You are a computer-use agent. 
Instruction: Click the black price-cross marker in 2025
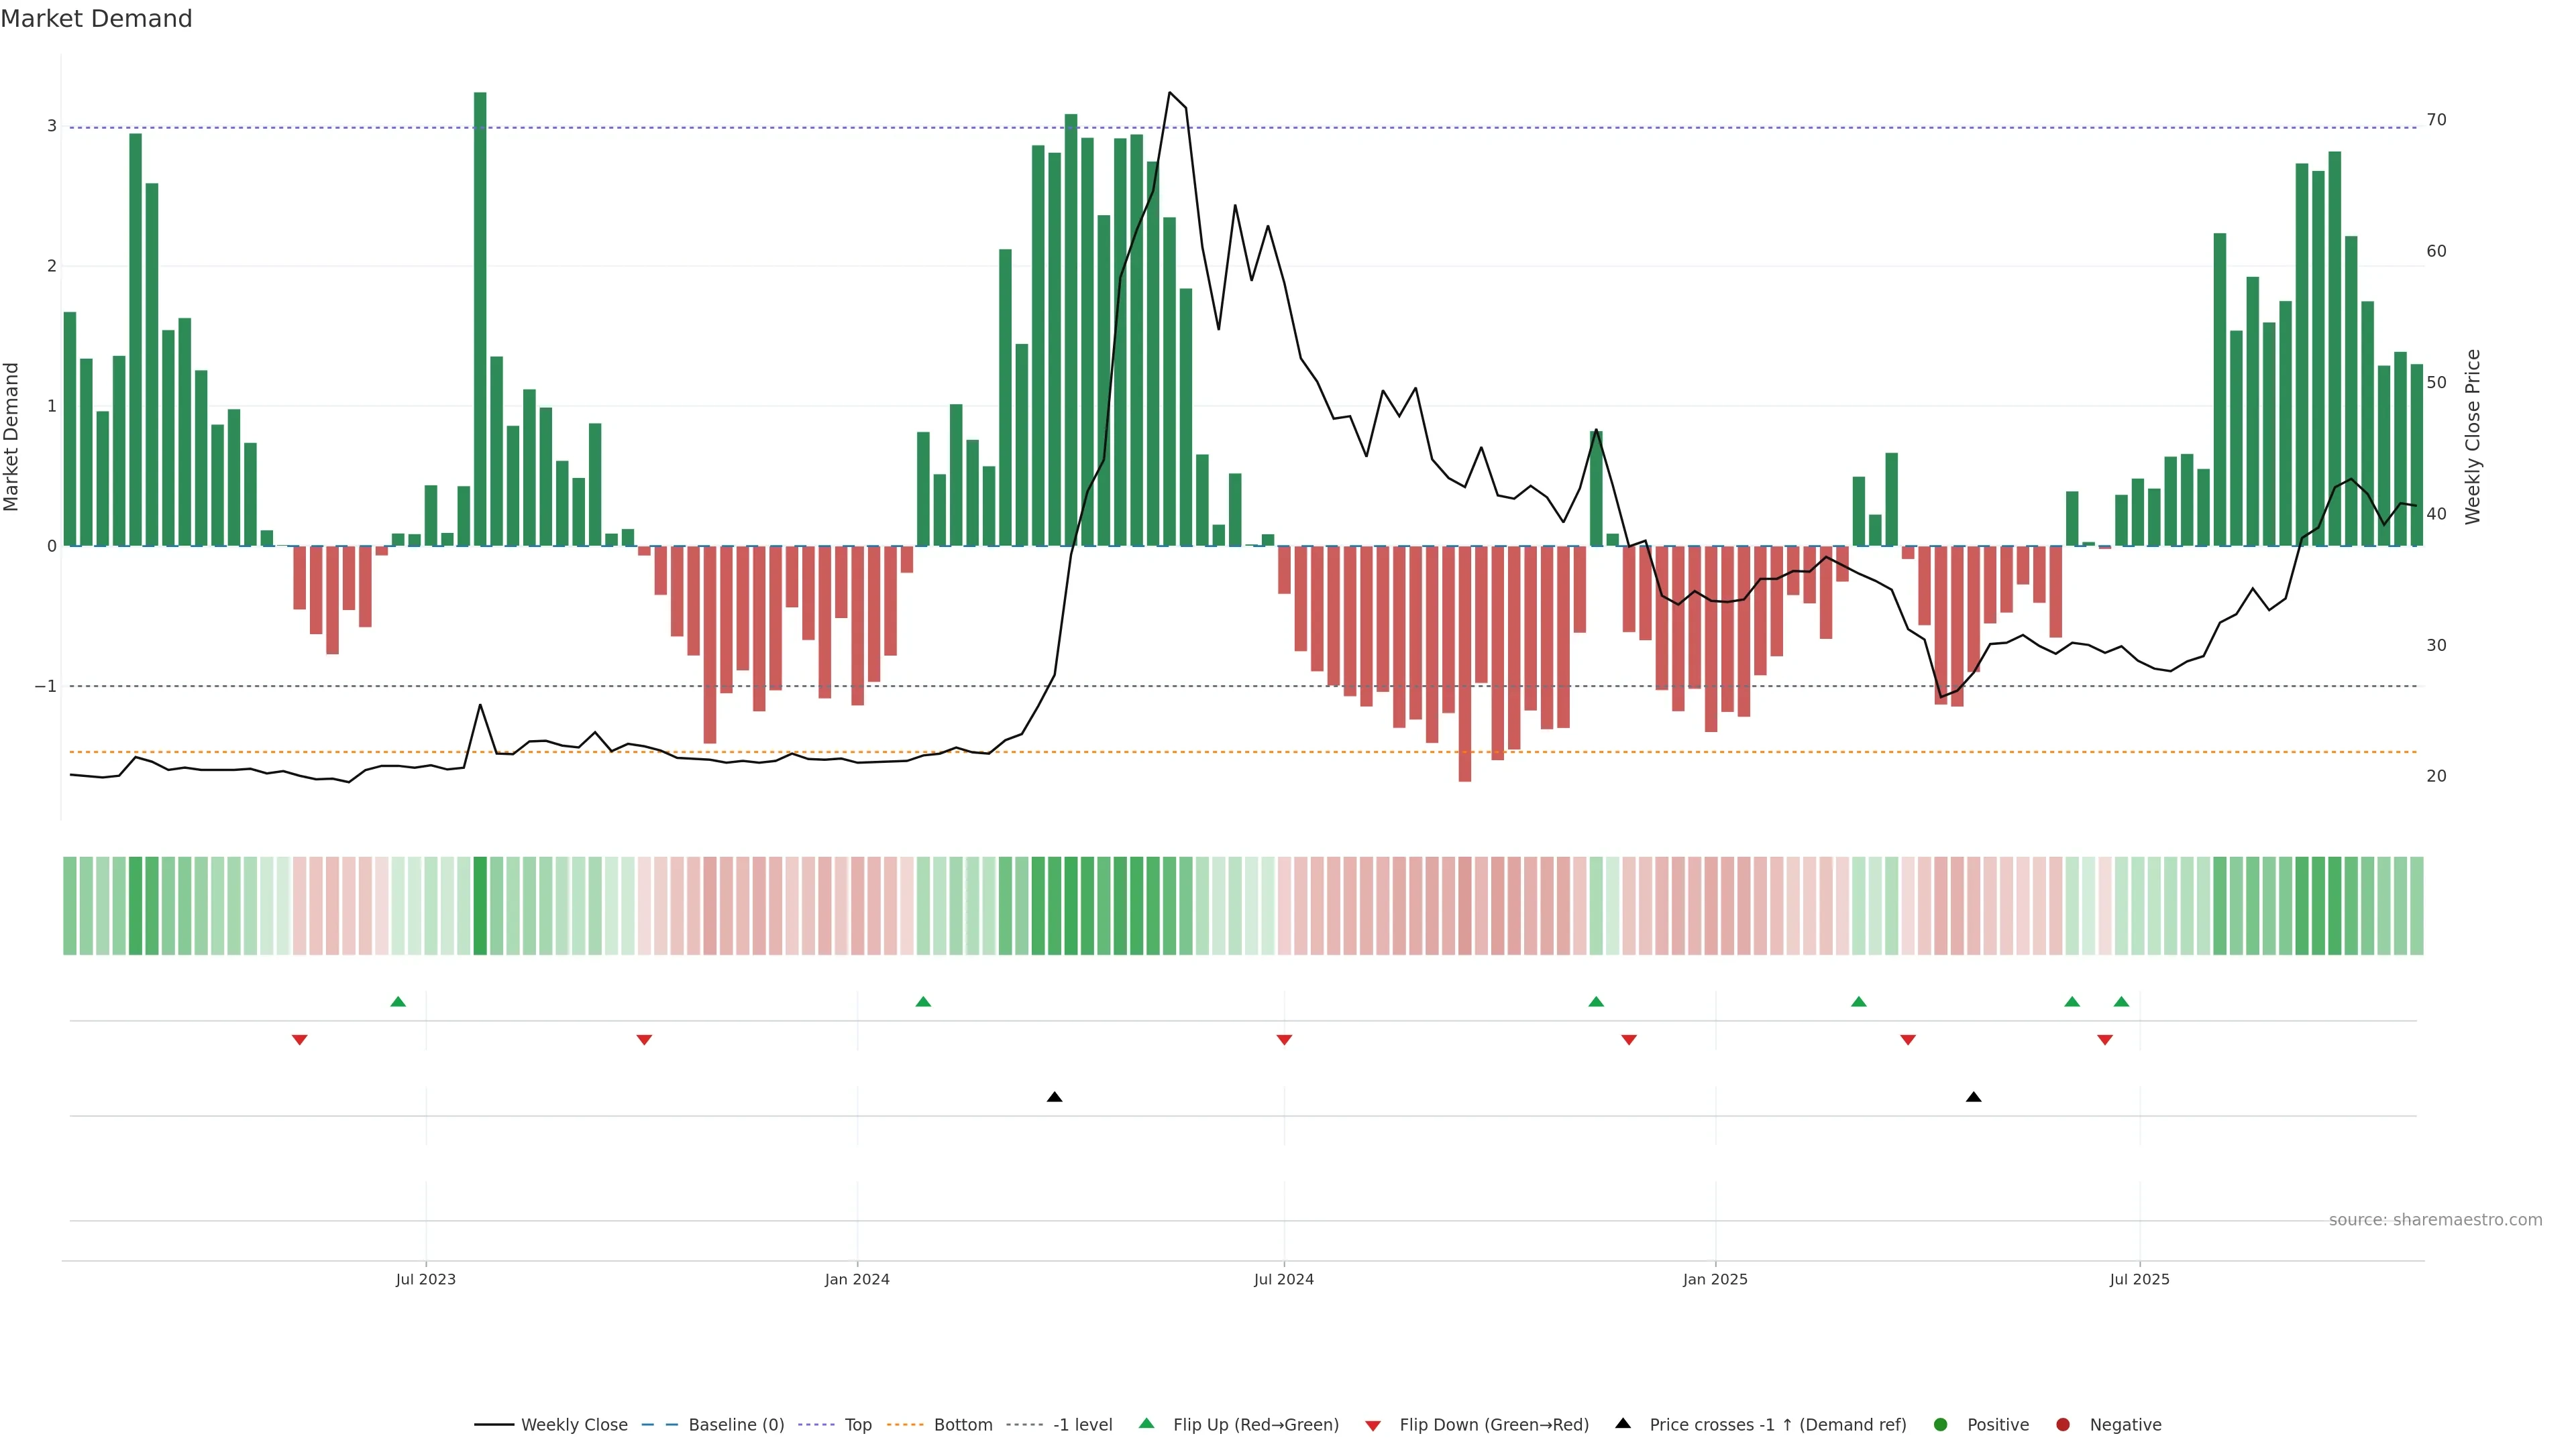point(1973,1097)
